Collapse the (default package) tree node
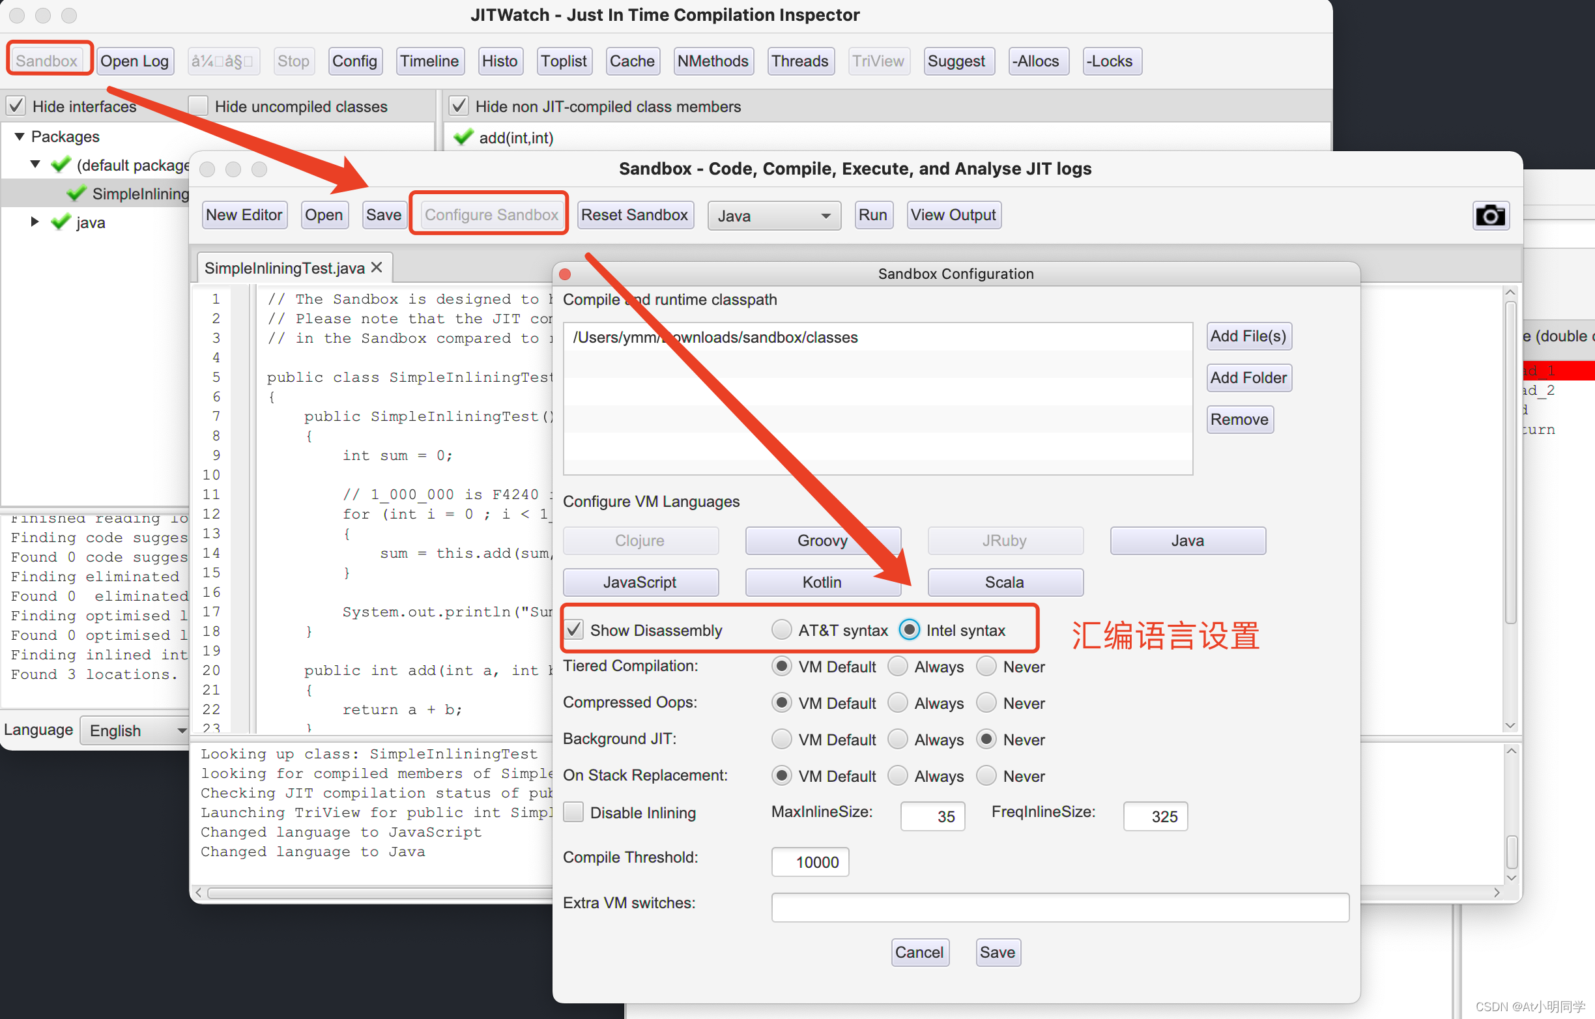 [36, 164]
